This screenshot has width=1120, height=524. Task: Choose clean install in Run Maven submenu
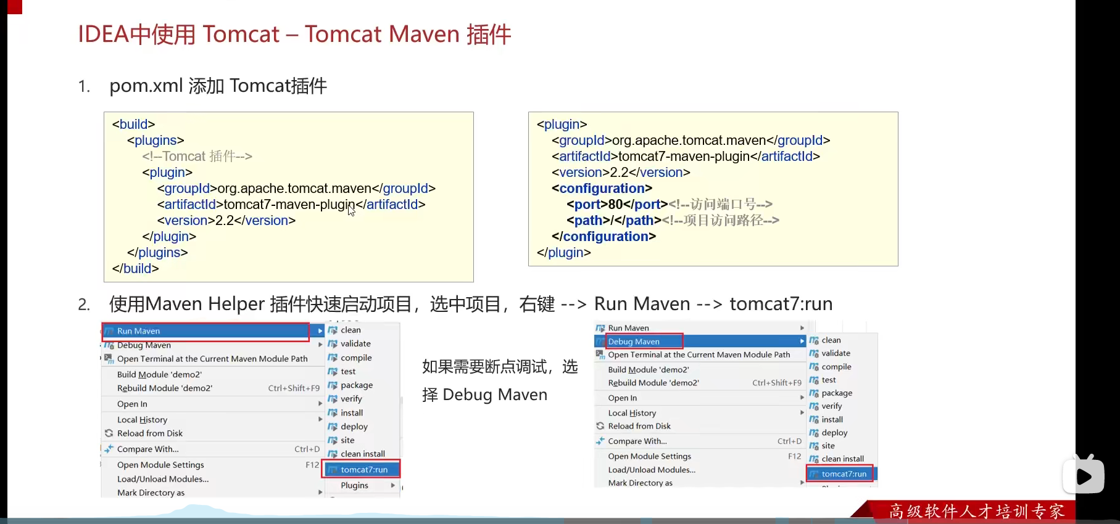[x=362, y=454]
